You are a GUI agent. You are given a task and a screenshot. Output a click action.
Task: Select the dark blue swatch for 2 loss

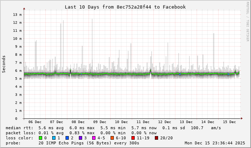(67, 138)
